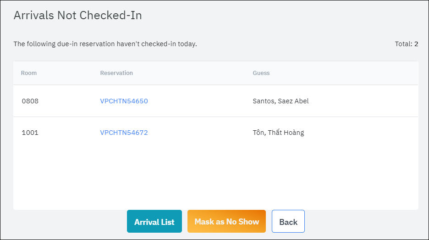Click the Arrivals Not Checked-In heading
Screen dimensions: 429x240
[77, 16]
